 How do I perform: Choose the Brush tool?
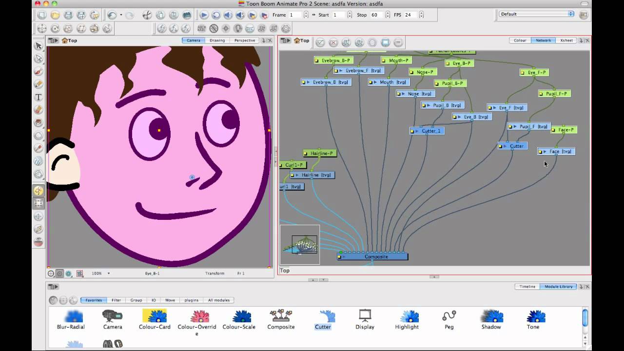point(39,71)
